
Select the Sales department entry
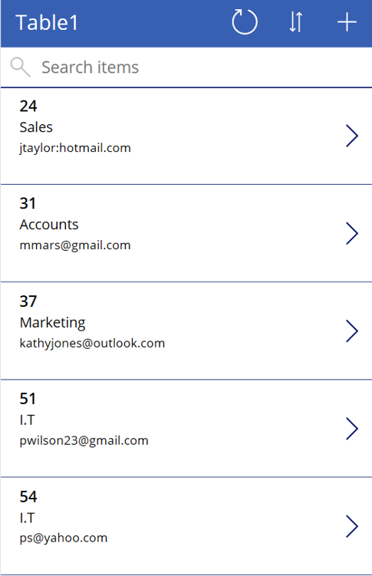coord(36,127)
